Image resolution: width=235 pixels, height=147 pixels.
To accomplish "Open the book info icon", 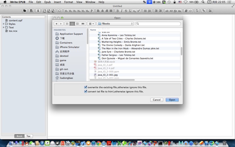I will [x=38, y=11].
